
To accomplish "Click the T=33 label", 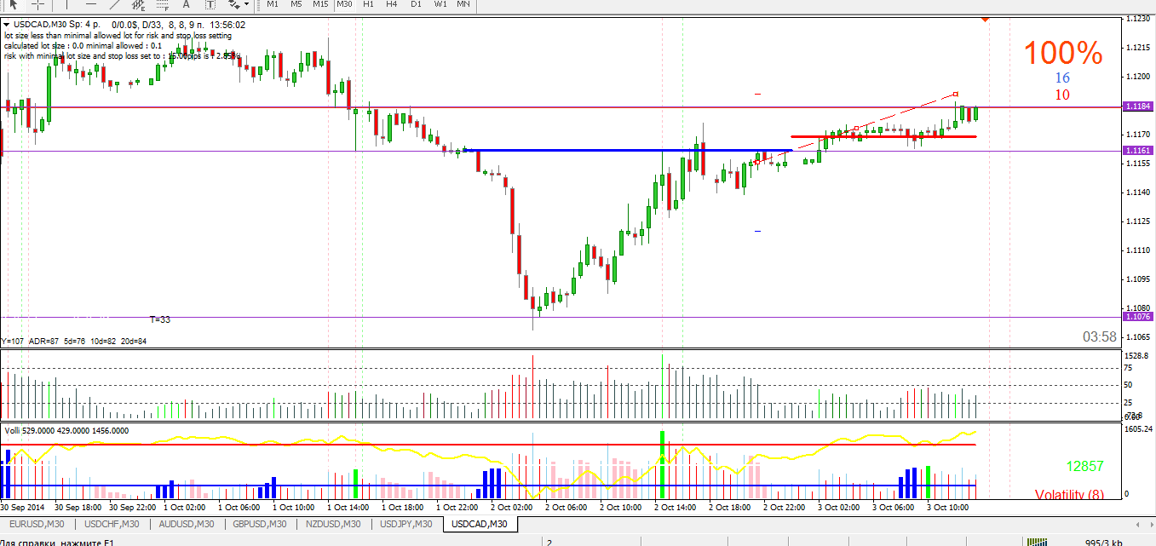I will (160, 319).
